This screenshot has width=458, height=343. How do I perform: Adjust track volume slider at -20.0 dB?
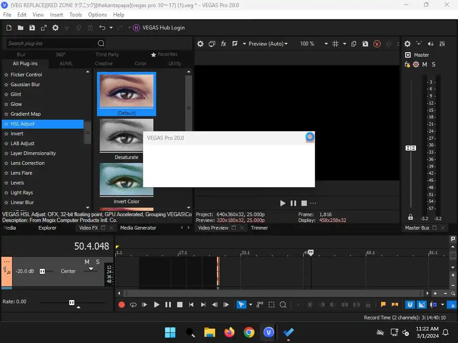42,271
